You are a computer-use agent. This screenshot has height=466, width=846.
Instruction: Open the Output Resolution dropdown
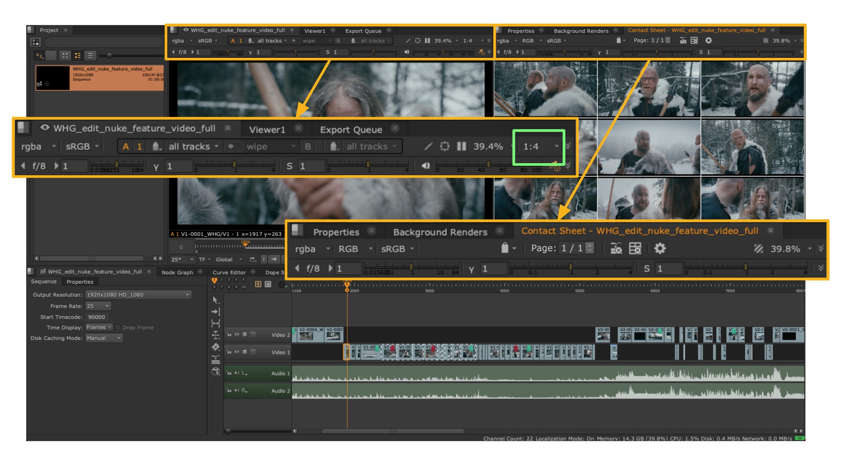(138, 294)
